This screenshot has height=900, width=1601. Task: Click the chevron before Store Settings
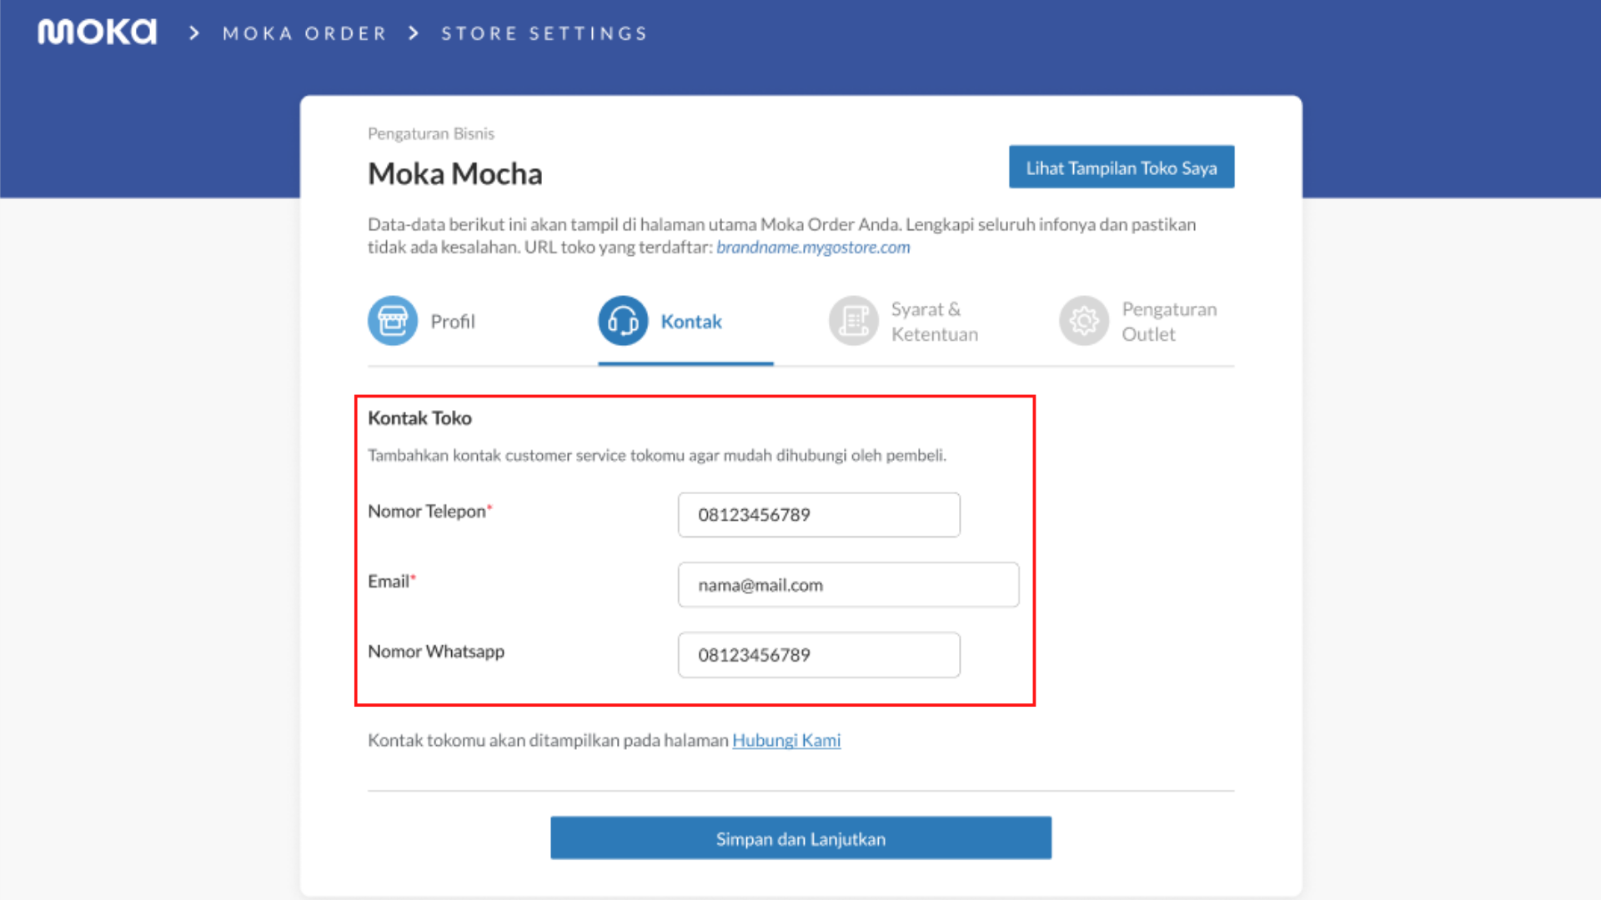pyautogui.click(x=414, y=32)
